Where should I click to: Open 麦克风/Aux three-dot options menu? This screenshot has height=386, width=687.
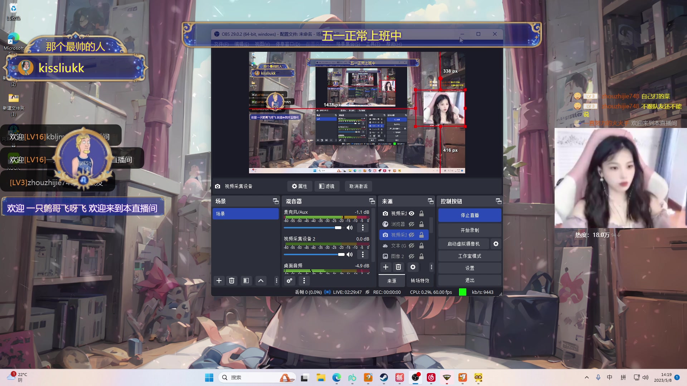363,228
